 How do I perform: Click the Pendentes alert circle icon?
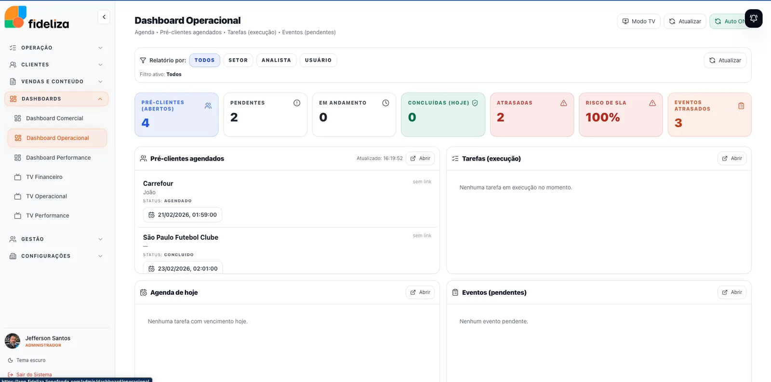[297, 103]
